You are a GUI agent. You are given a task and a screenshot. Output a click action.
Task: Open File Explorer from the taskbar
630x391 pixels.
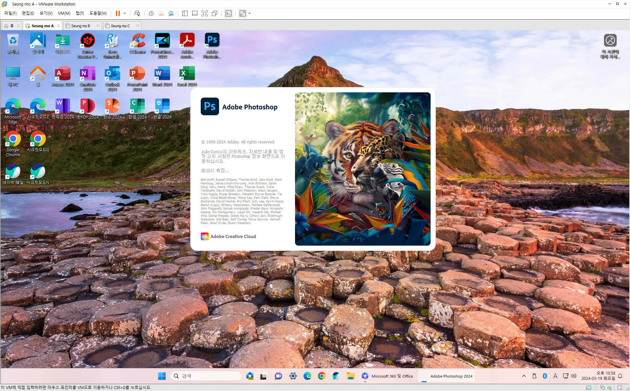pyautogui.click(x=350, y=376)
